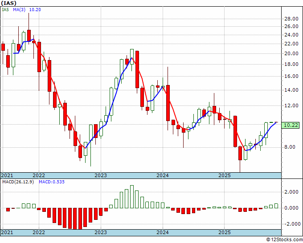The width and height of the screenshot is (303, 243).
Task: Click the 26.00 price axis label
Action: 291,26
